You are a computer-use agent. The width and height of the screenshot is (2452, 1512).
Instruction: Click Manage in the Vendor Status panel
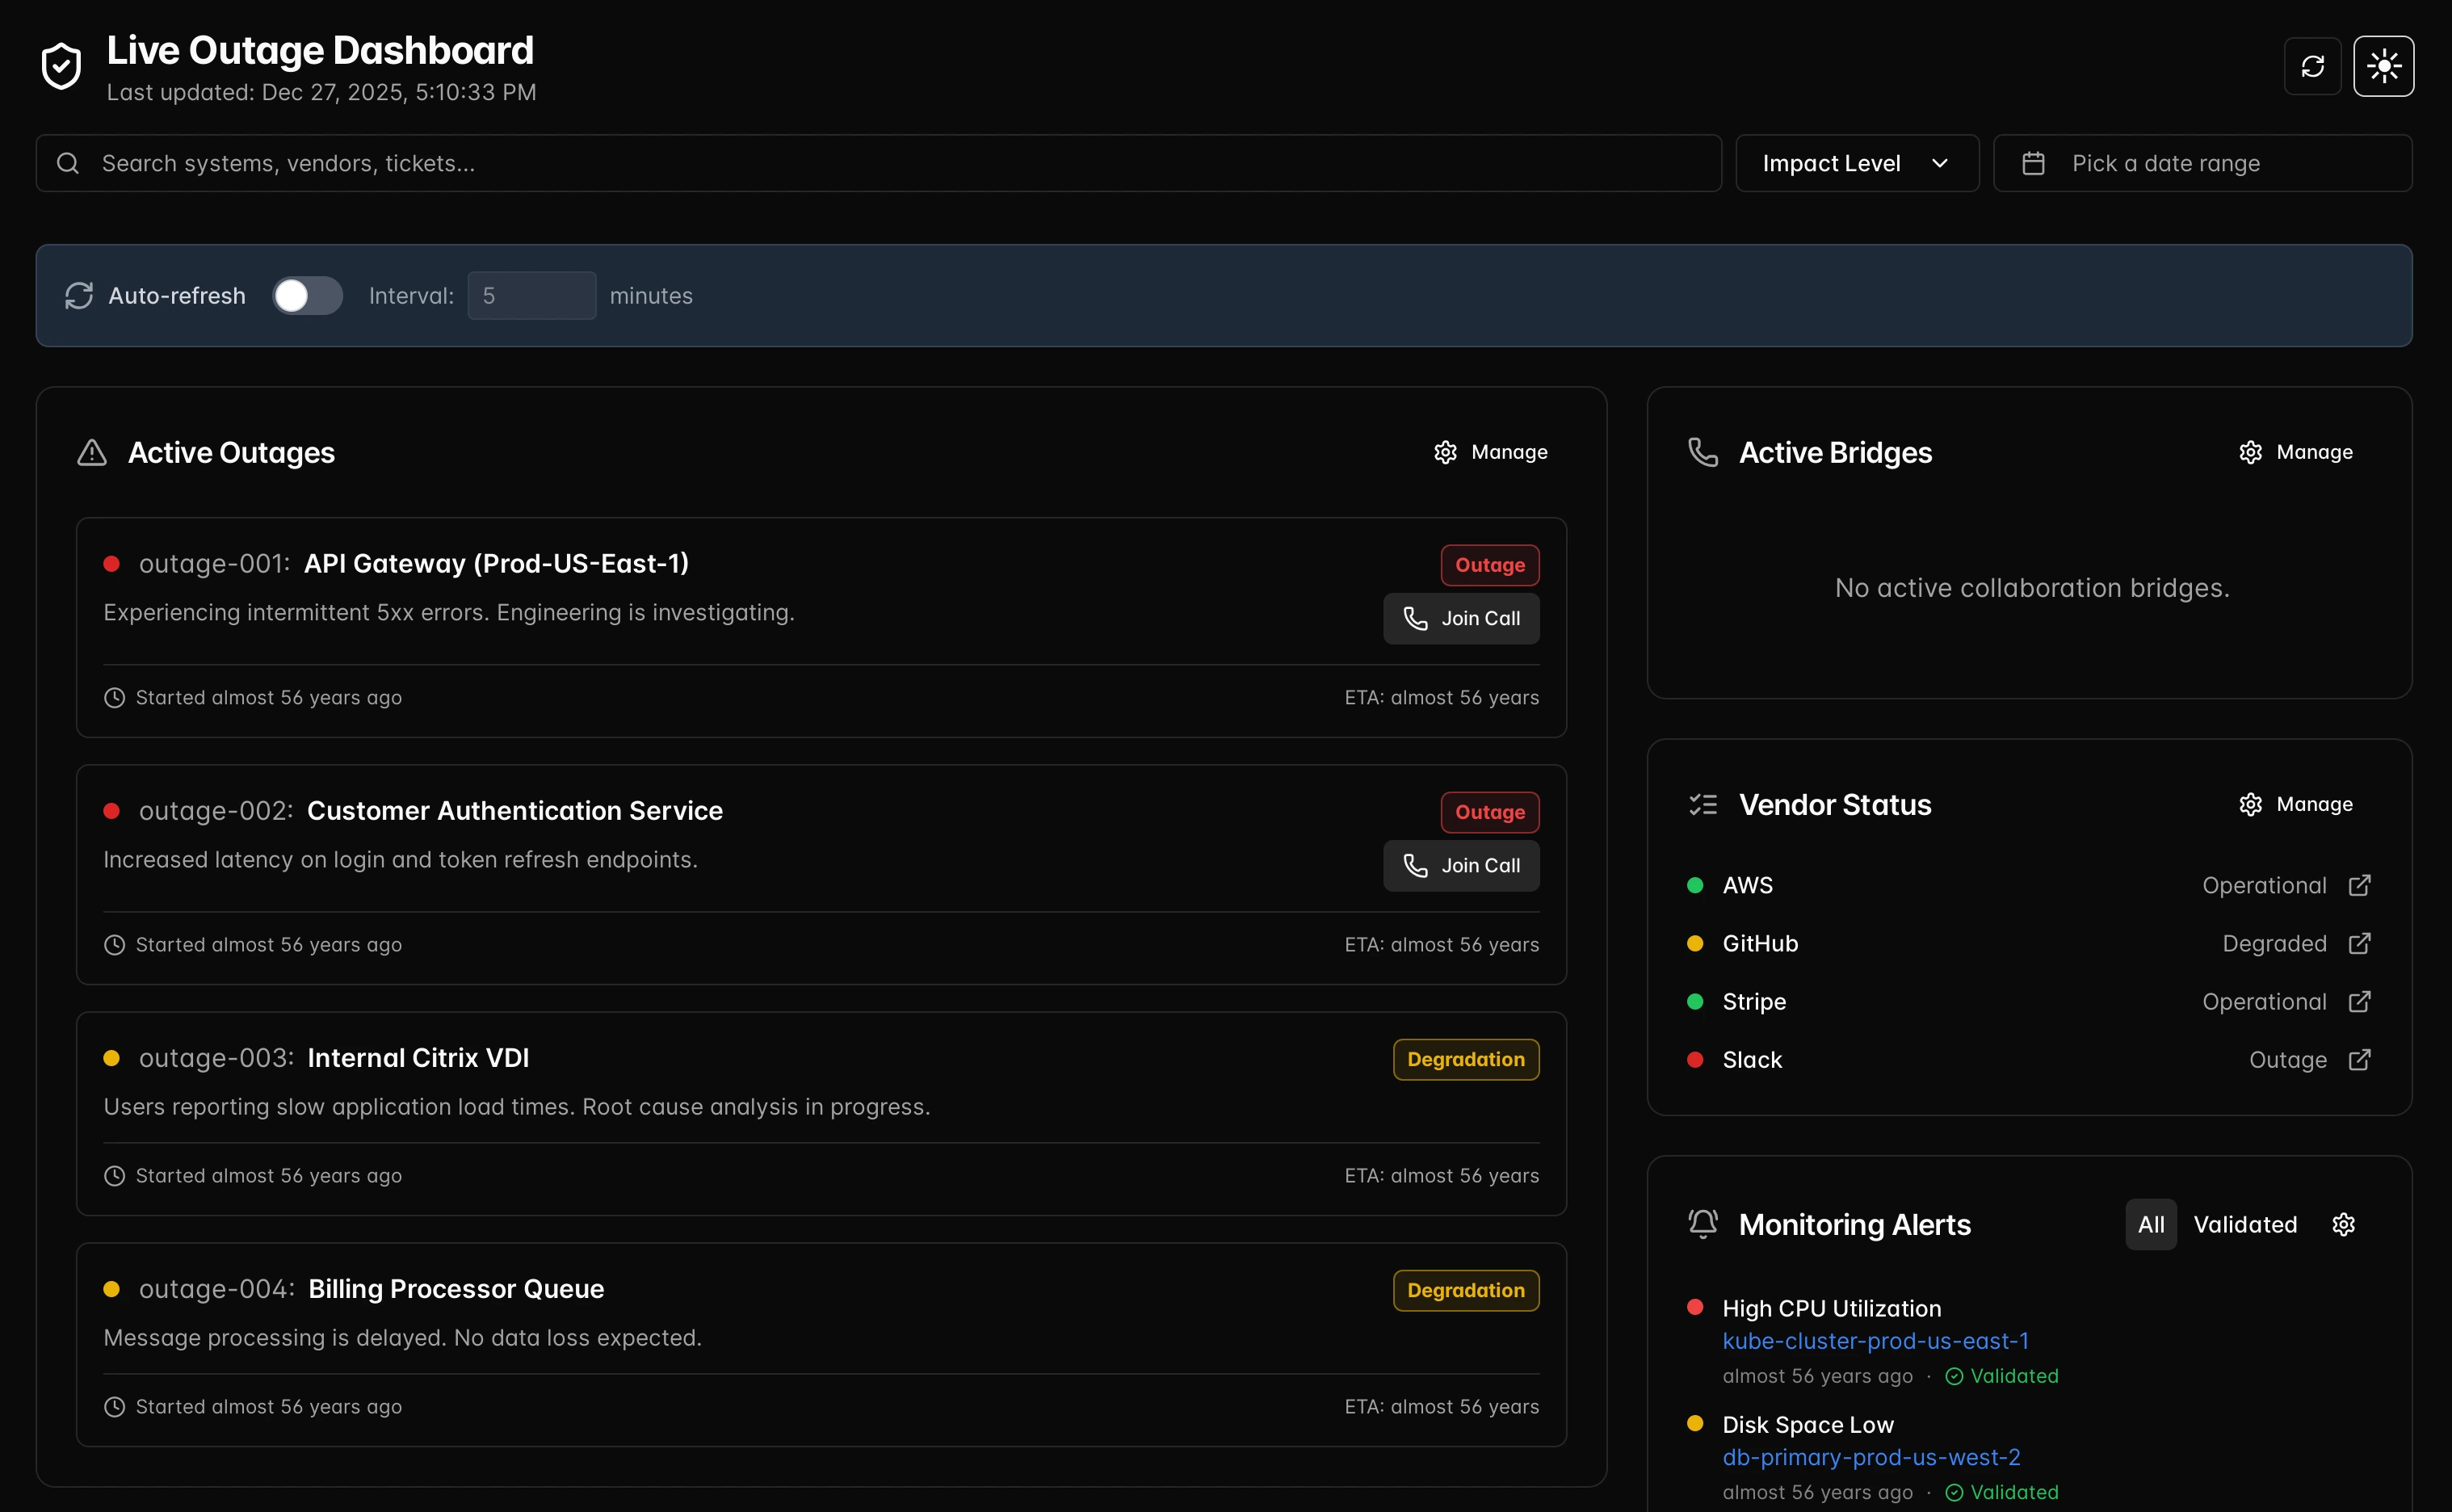(2297, 803)
